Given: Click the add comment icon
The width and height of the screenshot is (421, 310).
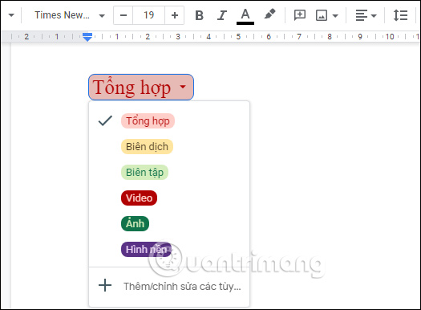Looking at the screenshot, I should pyautogui.click(x=300, y=15).
